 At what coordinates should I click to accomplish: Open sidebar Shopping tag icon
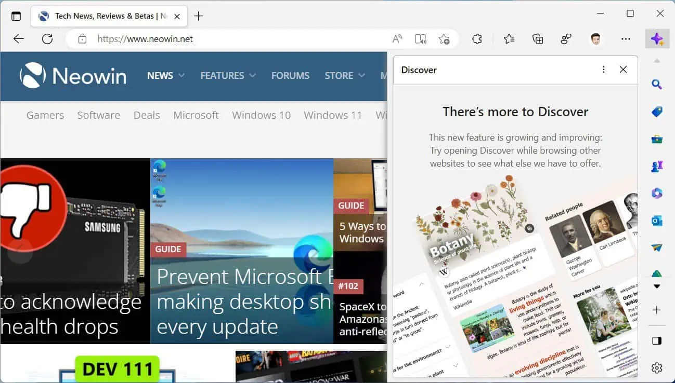click(x=657, y=112)
